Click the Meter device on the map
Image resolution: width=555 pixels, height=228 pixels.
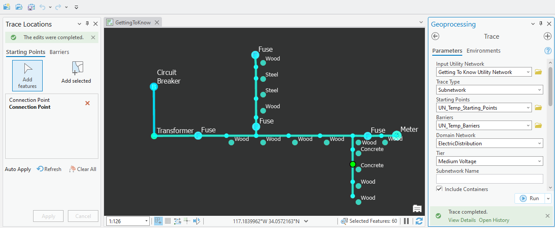(397, 135)
